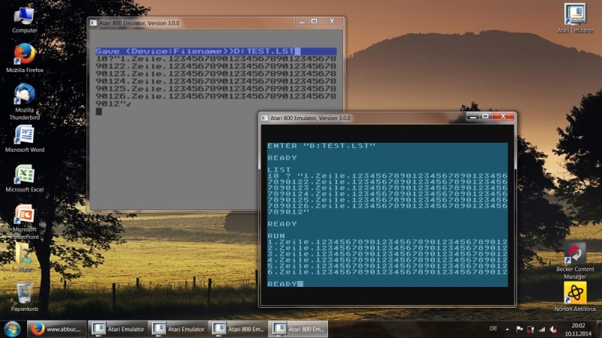602x338 pixels.
Task: Click the Microsoft PowerPoint desktop shortcut
Action: [x=25, y=222]
